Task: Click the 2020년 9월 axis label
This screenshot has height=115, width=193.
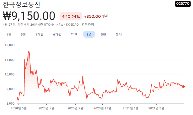Action: pos(75,108)
